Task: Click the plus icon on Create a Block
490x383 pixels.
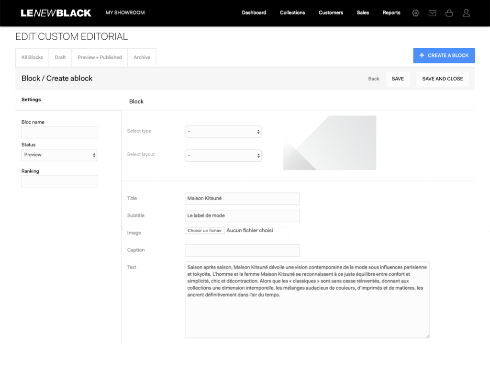Action: 422,56
